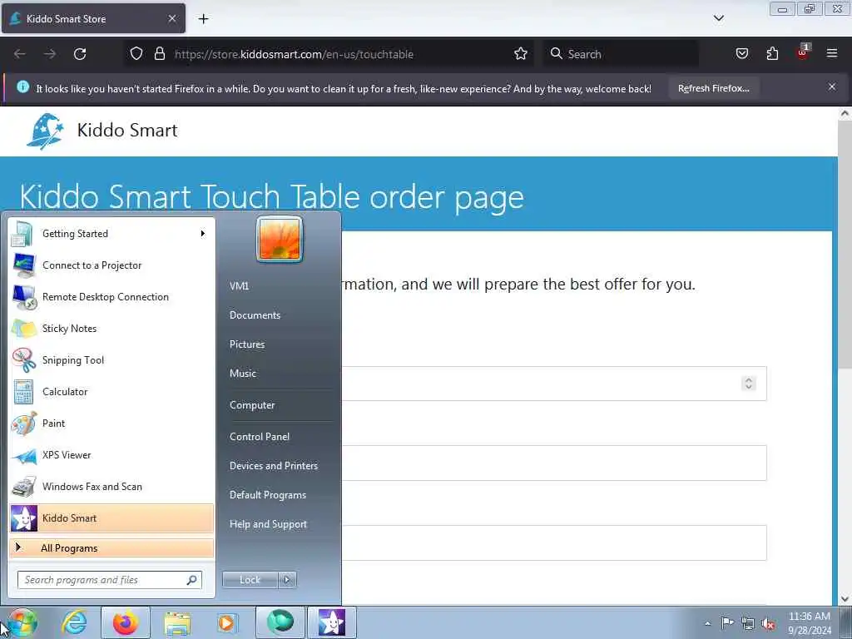The width and height of the screenshot is (852, 639).
Task: Click the Lock button
Action: 250,580
